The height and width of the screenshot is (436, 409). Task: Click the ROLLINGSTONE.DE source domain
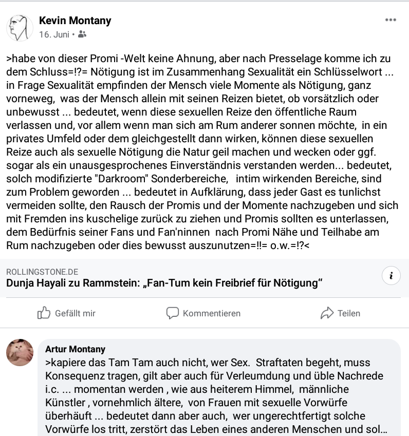click(42, 272)
